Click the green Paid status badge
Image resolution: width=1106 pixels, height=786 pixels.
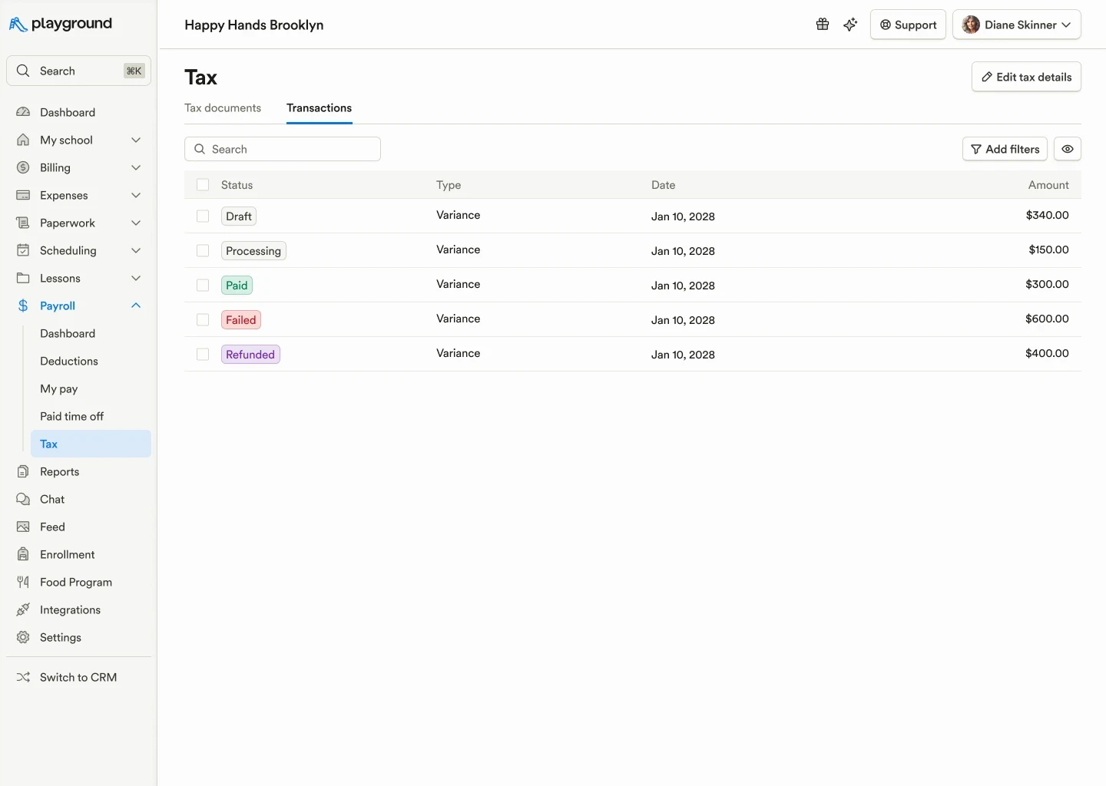(x=237, y=286)
